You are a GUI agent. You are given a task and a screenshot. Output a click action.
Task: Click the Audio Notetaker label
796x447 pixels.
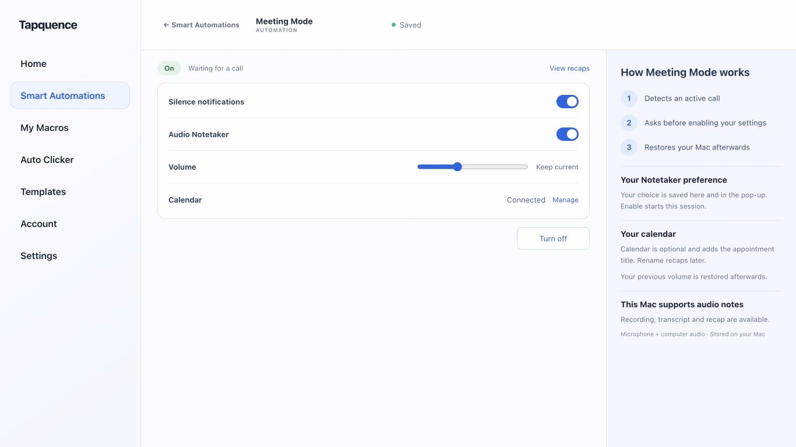click(199, 134)
